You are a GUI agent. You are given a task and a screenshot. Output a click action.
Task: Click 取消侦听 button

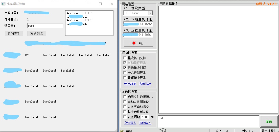[x=14, y=34]
